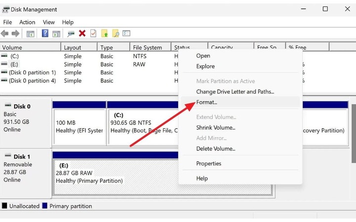356x222 pixels.
Task: Open the Action menu
Action: pyautogui.click(x=27, y=22)
